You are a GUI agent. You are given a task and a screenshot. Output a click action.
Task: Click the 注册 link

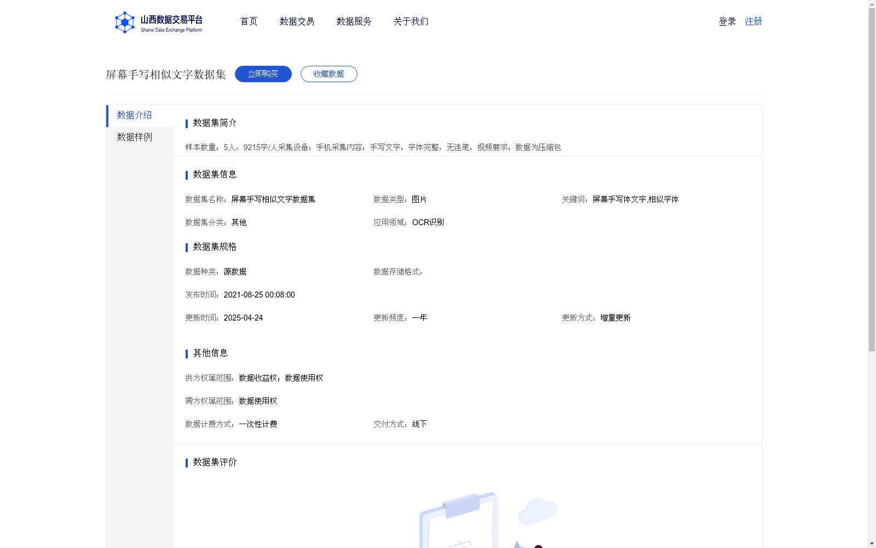pos(753,21)
